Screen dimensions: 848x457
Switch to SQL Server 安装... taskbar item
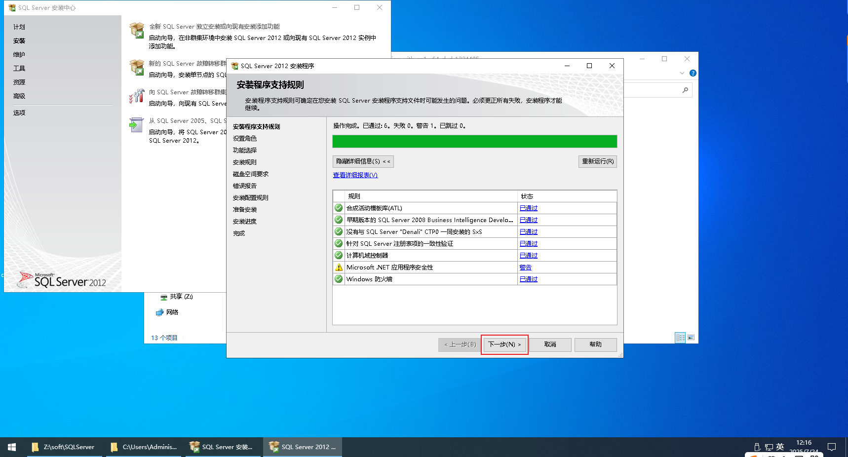coord(223,447)
